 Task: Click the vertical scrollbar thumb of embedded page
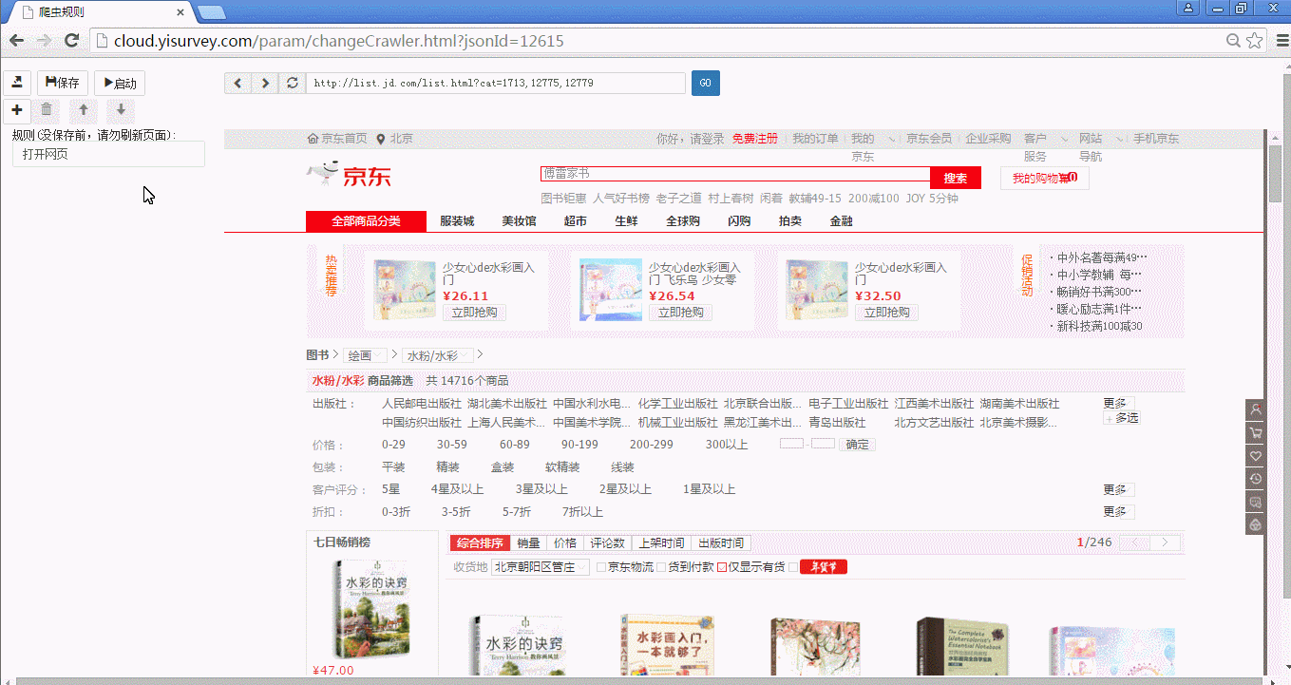click(x=1276, y=174)
